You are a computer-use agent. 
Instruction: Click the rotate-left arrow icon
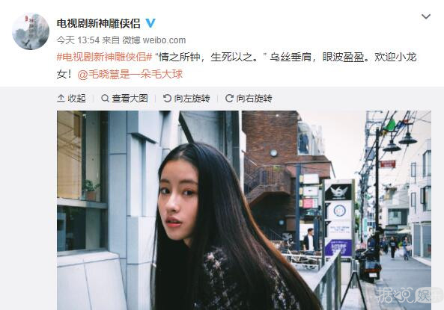tap(168, 99)
